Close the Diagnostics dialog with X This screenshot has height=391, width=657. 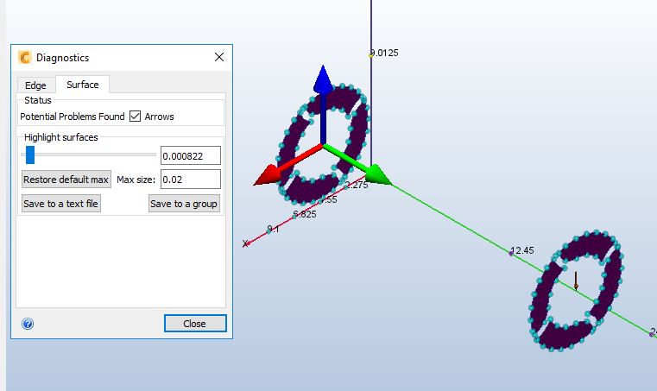[x=219, y=57]
